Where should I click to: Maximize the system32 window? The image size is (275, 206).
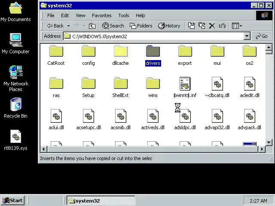point(261,6)
